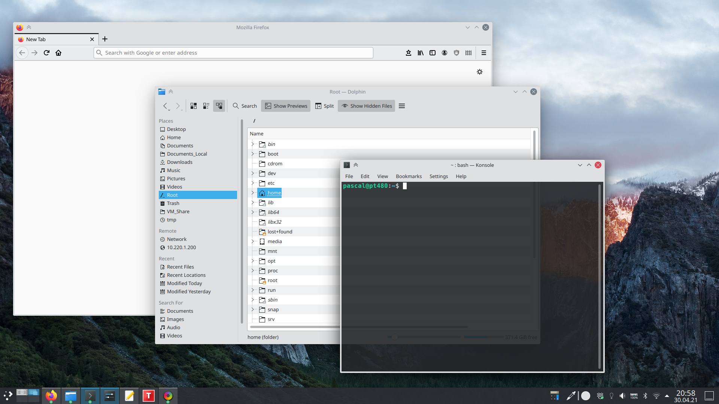This screenshot has width=719, height=404.
Task: Click the clock showing 20:58
Action: coord(686,396)
